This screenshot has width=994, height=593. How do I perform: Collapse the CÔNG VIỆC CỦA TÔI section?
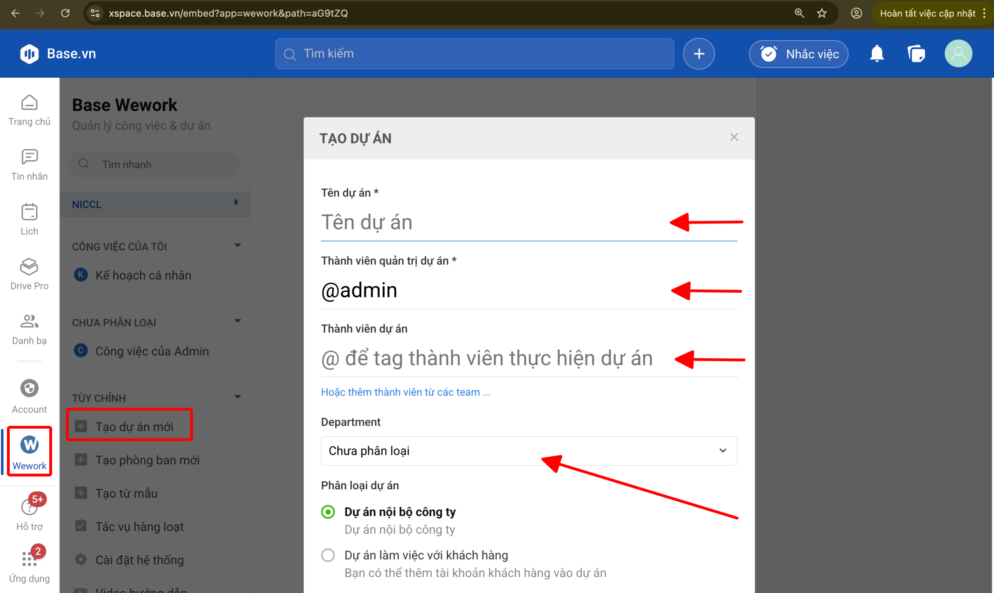(237, 245)
